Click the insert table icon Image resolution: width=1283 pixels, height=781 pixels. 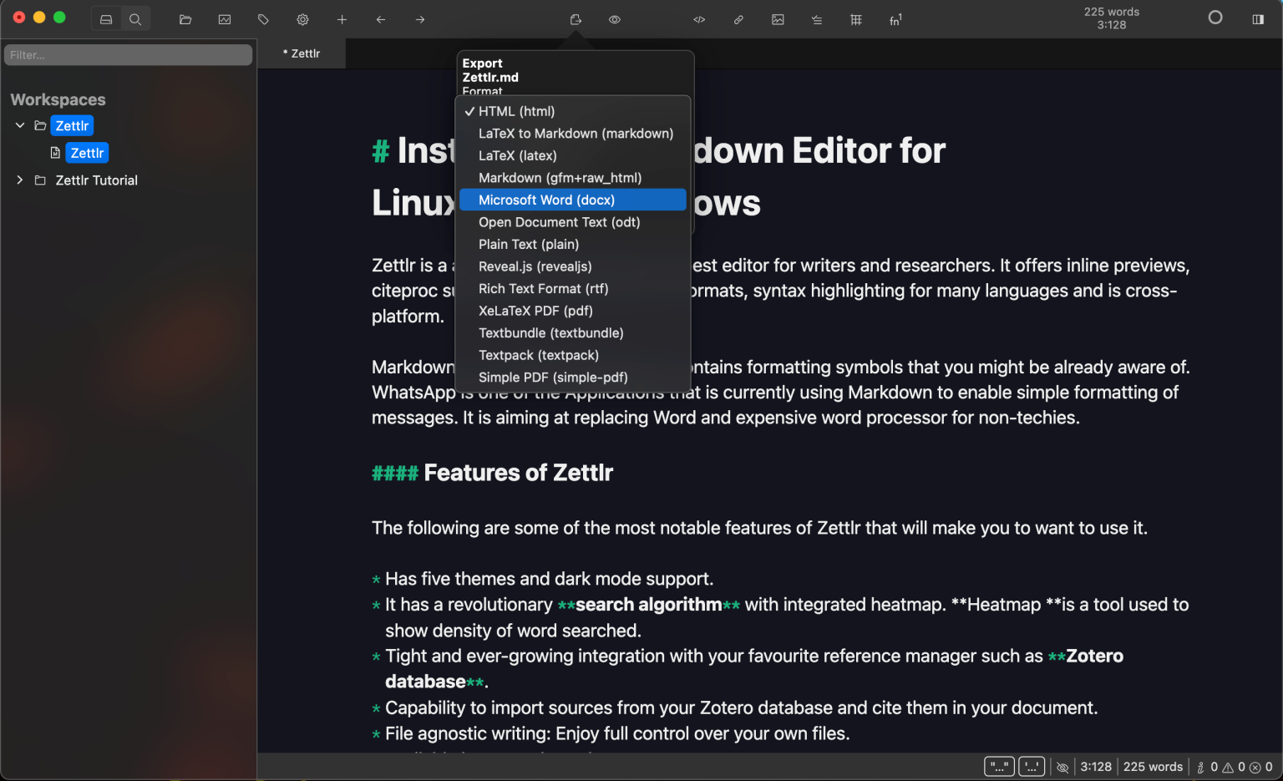click(855, 19)
